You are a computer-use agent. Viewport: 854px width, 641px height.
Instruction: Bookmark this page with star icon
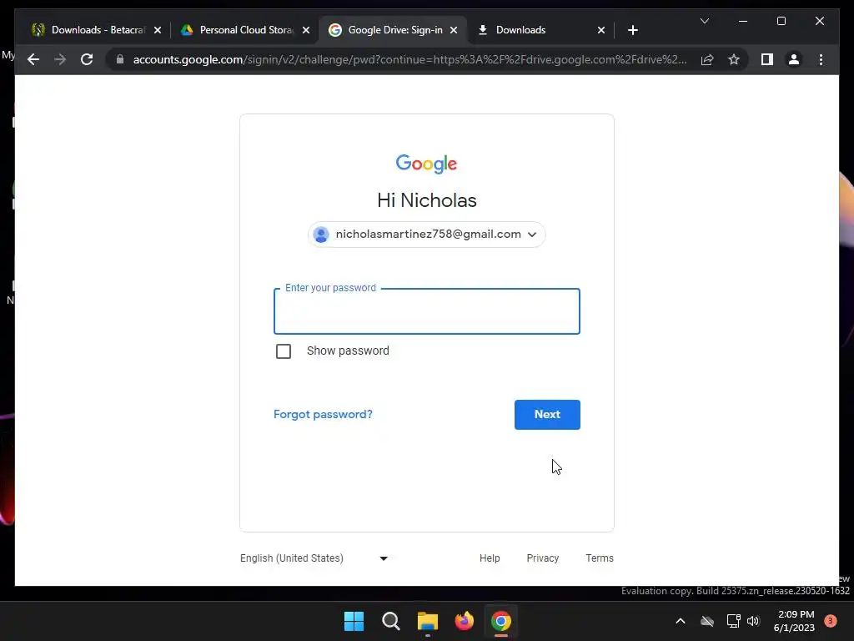(x=734, y=59)
